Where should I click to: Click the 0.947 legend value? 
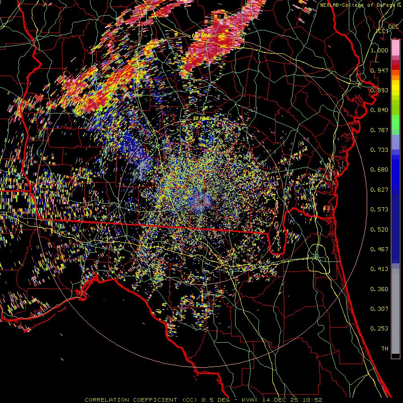coord(379,70)
